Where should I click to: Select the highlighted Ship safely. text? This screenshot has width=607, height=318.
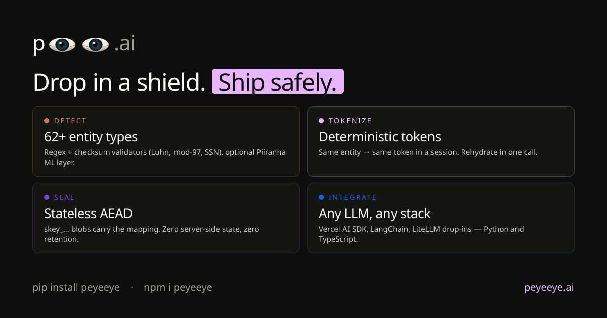(x=278, y=82)
